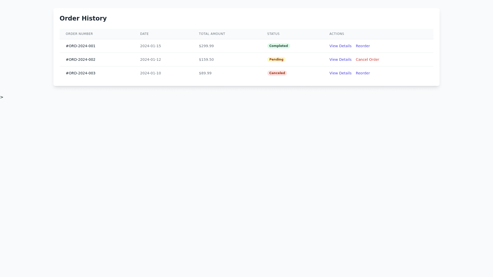Click the Order History heading

pyautogui.click(x=83, y=18)
